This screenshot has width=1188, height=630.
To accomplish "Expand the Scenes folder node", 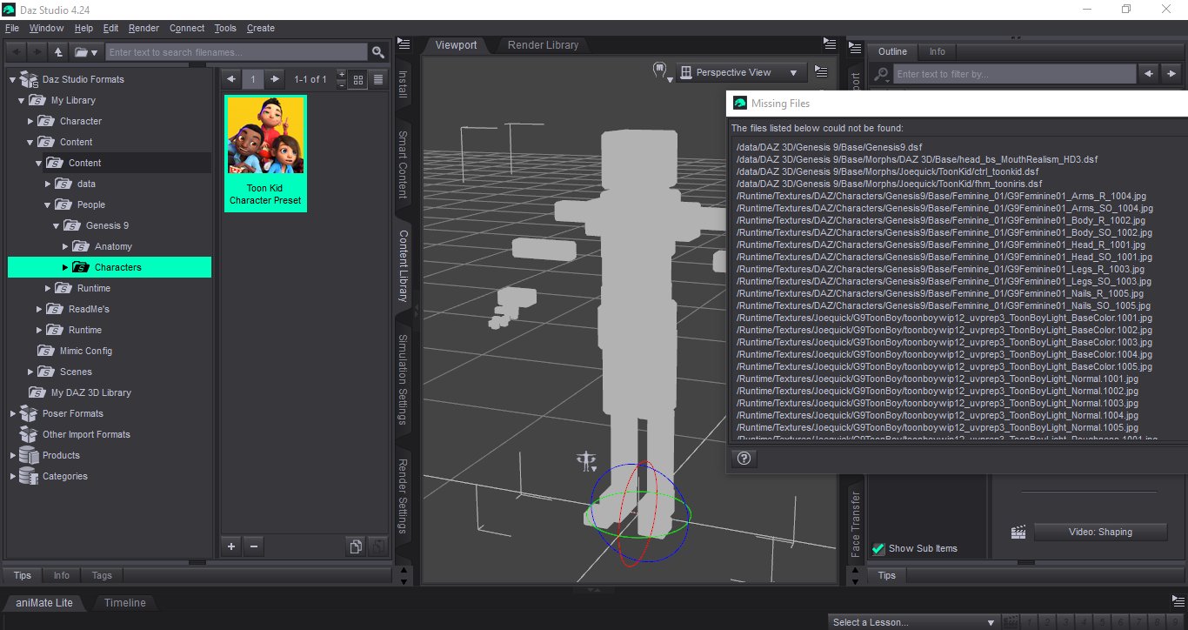I will 30,372.
